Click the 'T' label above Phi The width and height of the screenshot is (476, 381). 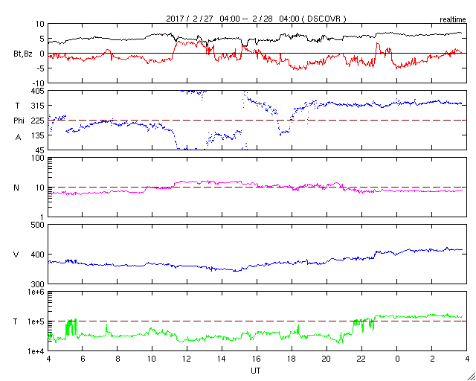pos(17,106)
